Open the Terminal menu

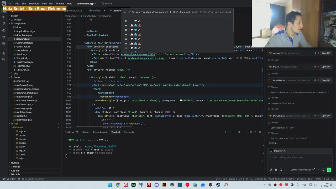60,4
